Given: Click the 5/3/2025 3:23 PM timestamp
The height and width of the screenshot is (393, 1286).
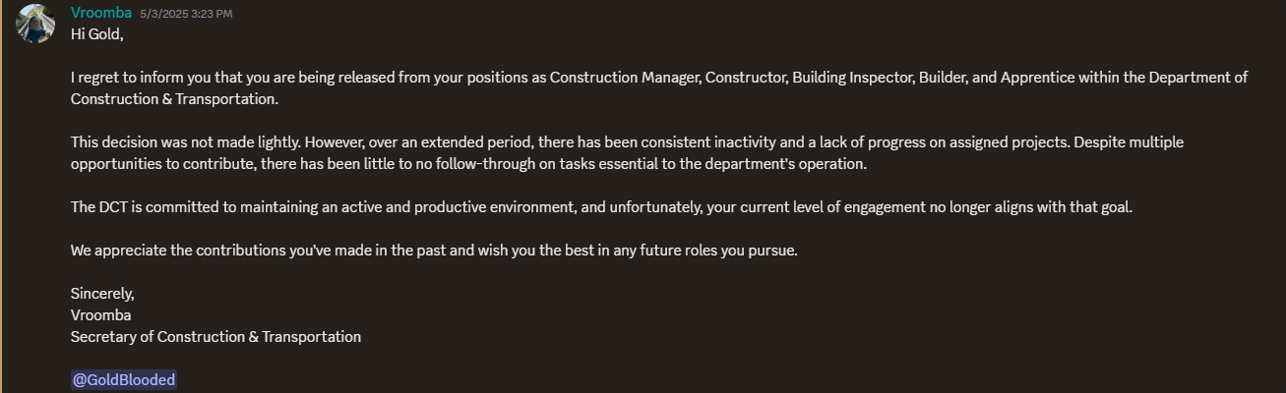Looking at the screenshot, I should [186, 14].
